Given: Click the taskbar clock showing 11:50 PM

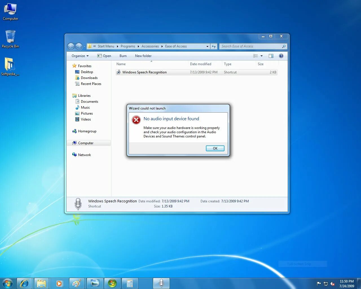Looking at the screenshot, I should [x=347, y=284].
